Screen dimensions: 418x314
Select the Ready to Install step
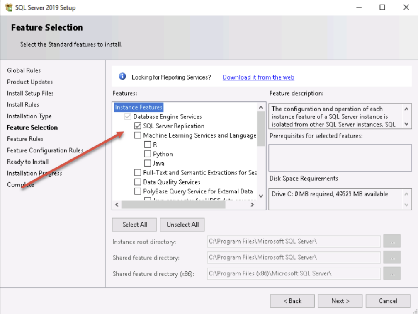tap(28, 162)
